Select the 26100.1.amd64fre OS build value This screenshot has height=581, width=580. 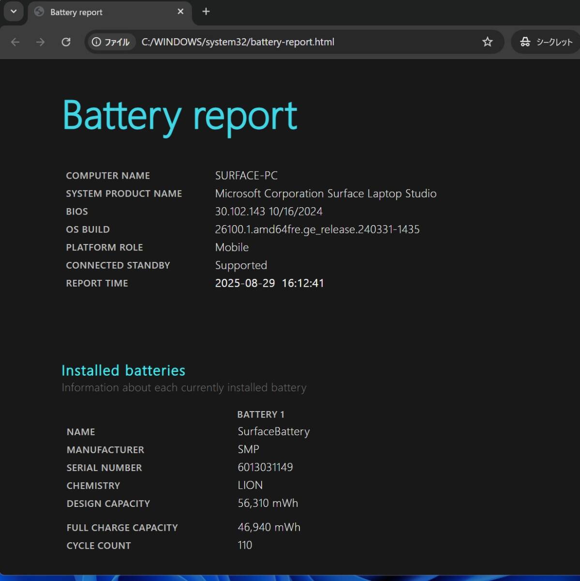point(317,229)
